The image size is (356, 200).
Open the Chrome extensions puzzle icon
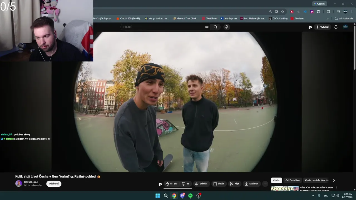coord(319,12)
